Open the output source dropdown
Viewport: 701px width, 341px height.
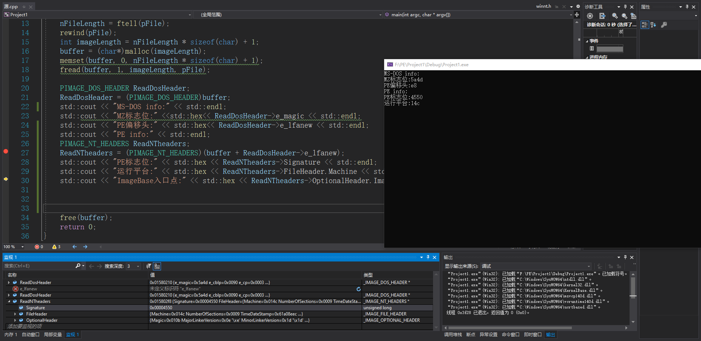click(588, 266)
